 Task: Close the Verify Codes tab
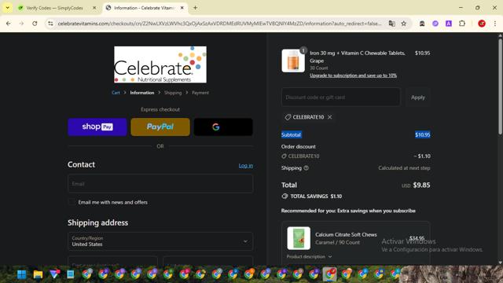click(x=94, y=8)
